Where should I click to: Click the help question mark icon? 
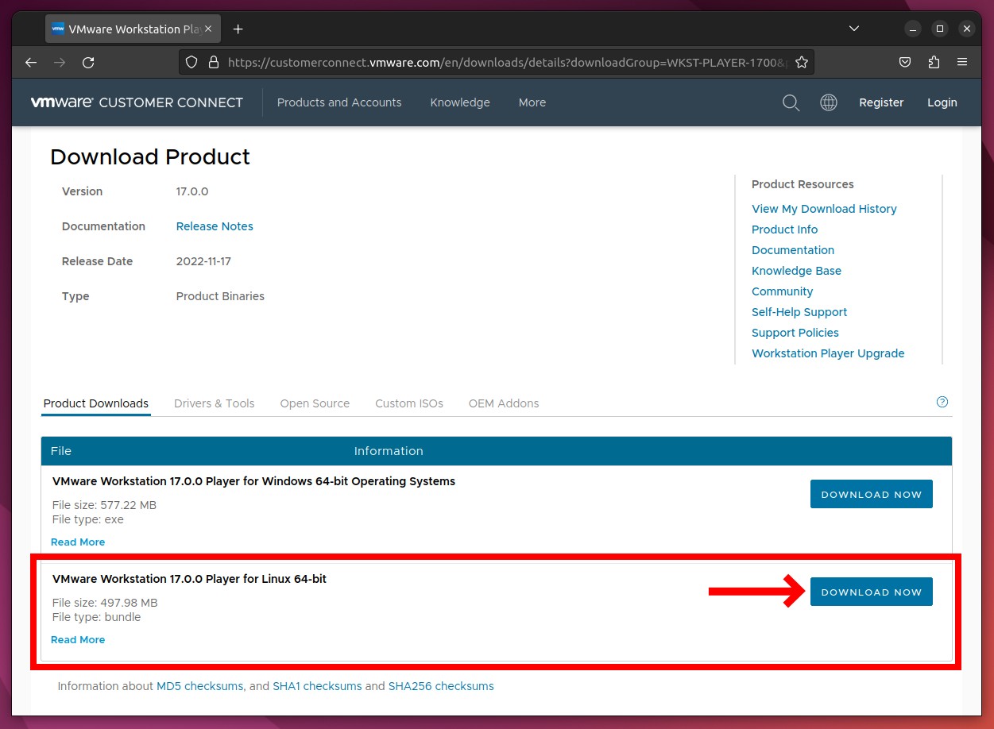pyautogui.click(x=942, y=402)
